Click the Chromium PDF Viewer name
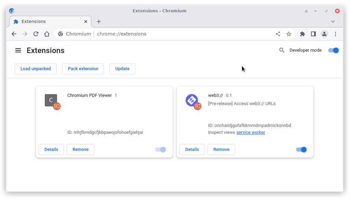 click(90, 95)
